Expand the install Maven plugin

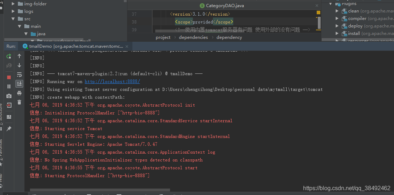[x=337, y=33]
